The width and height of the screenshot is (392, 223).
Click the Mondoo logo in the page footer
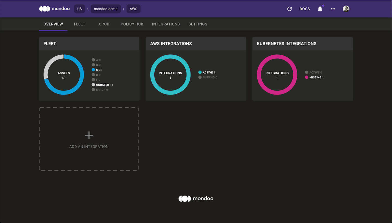196,198
